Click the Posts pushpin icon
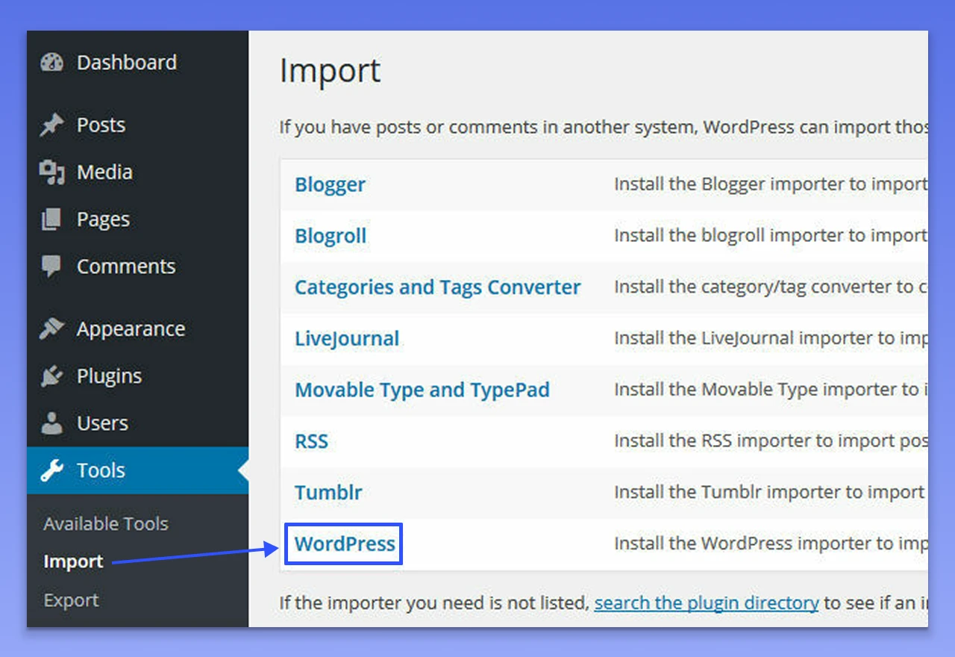The height and width of the screenshot is (657, 955). click(x=52, y=125)
